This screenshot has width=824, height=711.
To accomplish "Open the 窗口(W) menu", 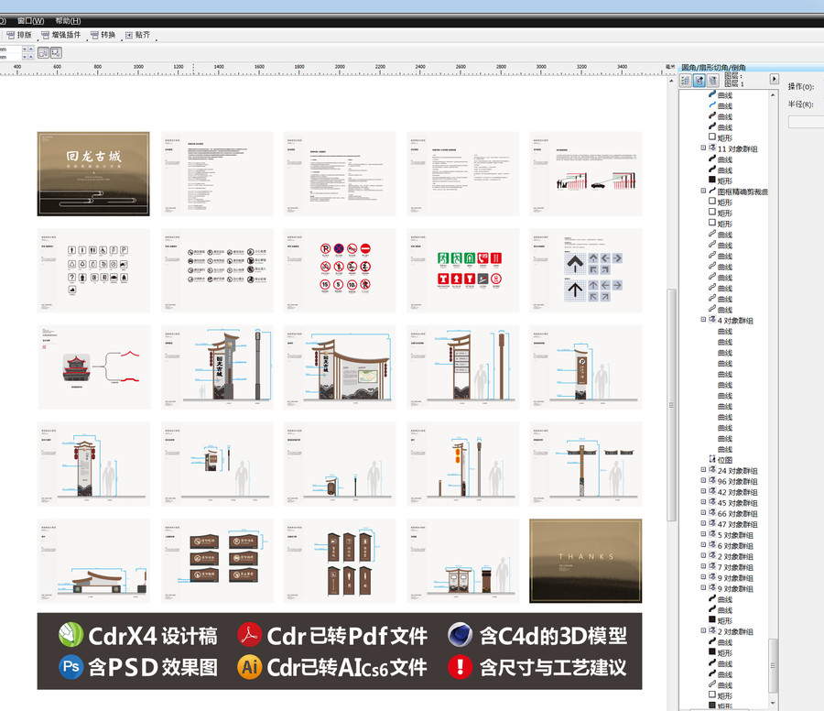I will tap(30, 21).
